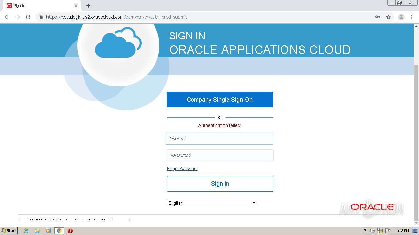Open a new tab with plus button
Viewport: 419px width, 235px height.
(88, 6)
